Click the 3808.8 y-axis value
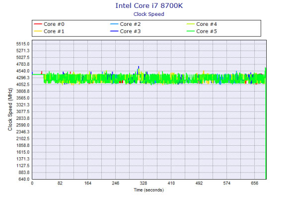Screen dimensions: 298x199 click(x=23, y=91)
